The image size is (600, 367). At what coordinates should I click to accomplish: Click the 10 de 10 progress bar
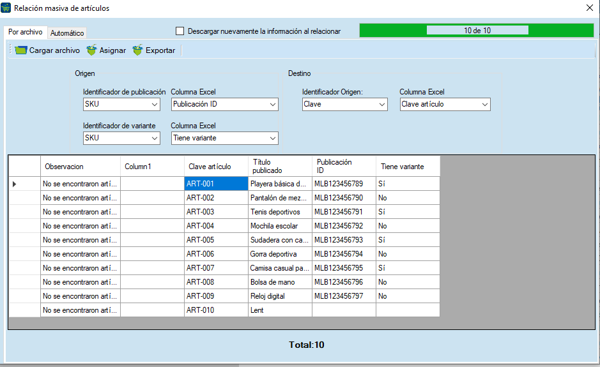pyautogui.click(x=477, y=30)
